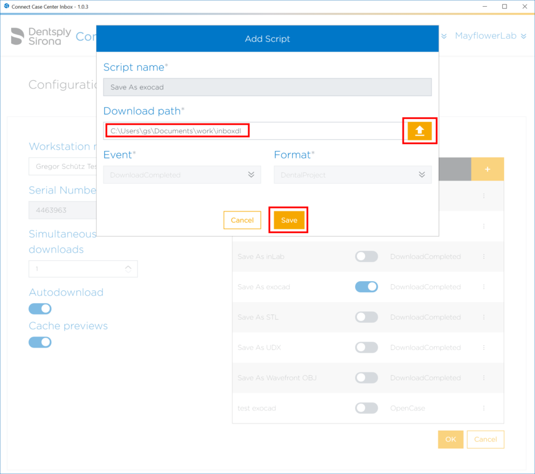Turn off the Cache previews switch
Image resolution: width=535 pixels, height=474 pixels.
tap(40, 342)
